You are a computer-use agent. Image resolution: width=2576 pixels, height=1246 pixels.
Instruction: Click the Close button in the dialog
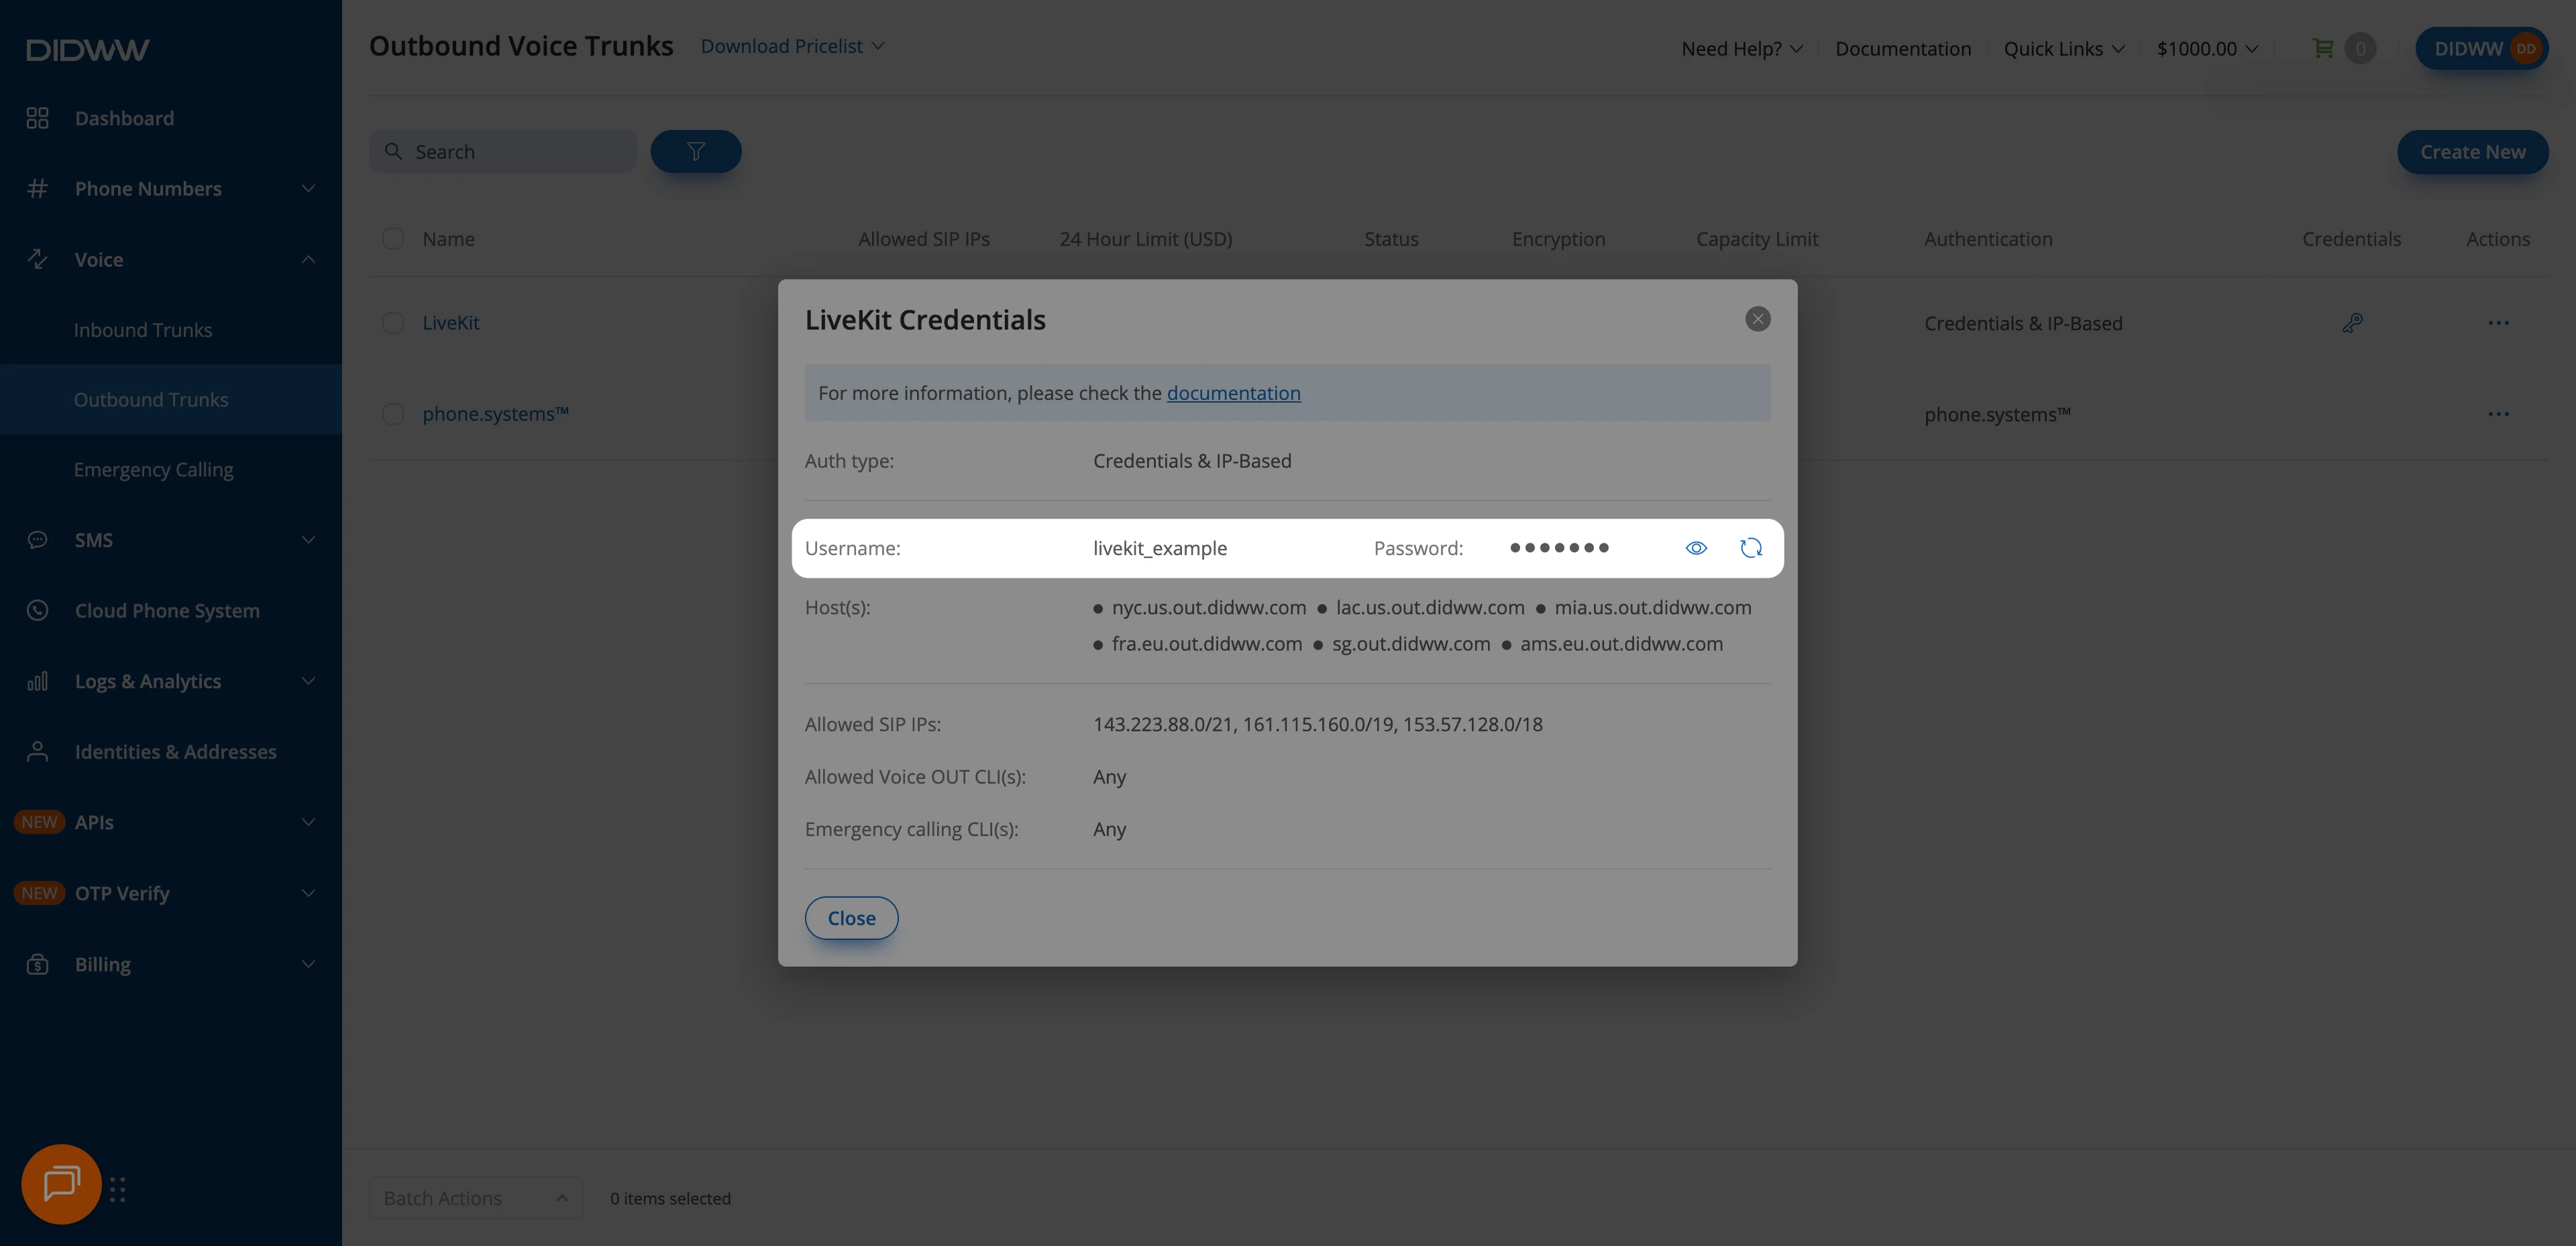click(852, 918)
